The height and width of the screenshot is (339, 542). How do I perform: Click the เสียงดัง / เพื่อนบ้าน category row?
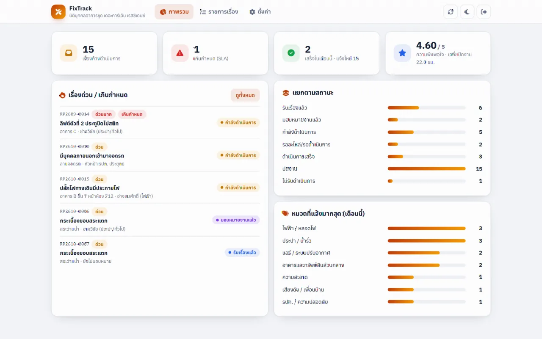point(382,289)
